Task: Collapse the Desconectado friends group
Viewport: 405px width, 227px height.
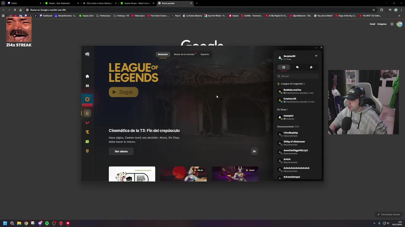Action: [288, 126]
